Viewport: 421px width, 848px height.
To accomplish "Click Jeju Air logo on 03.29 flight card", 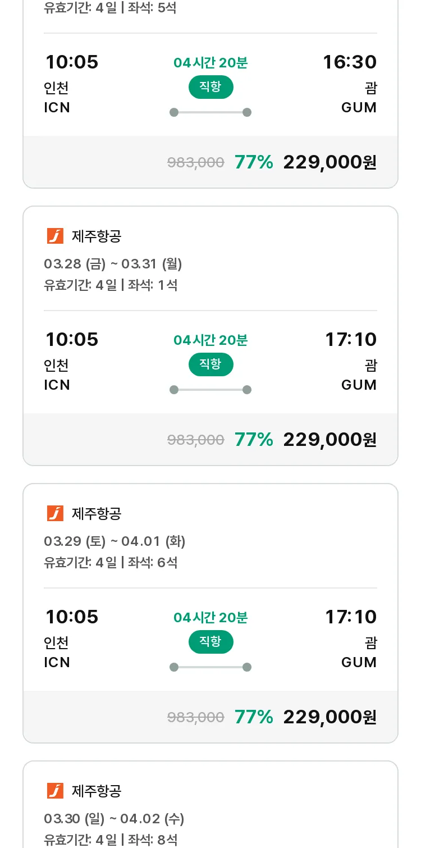I will (x=55, y=513).
